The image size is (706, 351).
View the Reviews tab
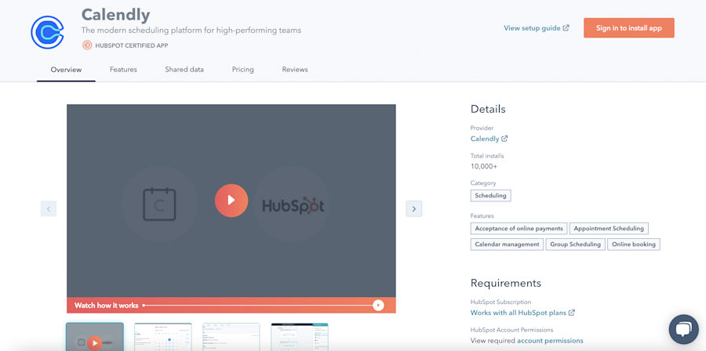[295, 70]
